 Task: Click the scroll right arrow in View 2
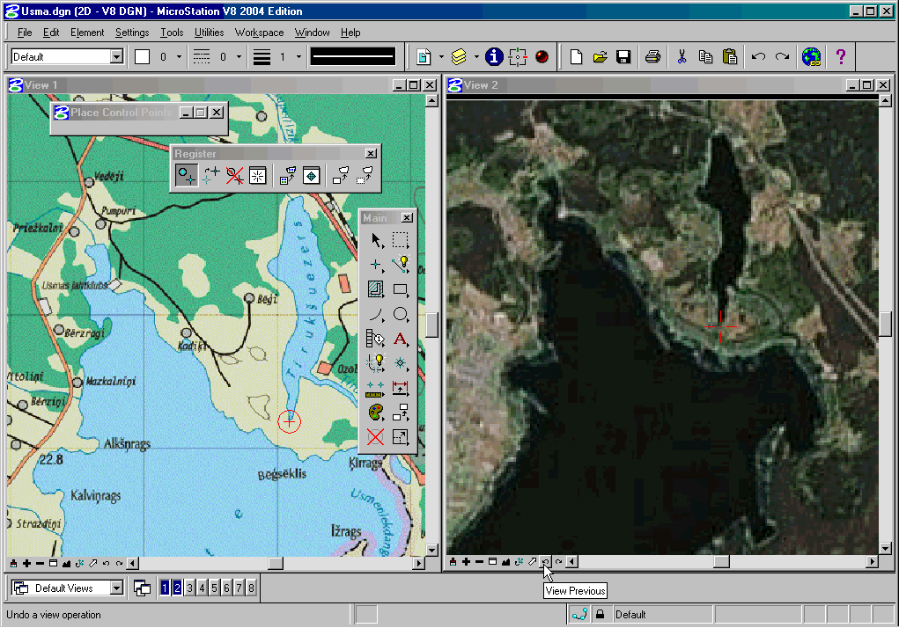[x=872, y=562]
